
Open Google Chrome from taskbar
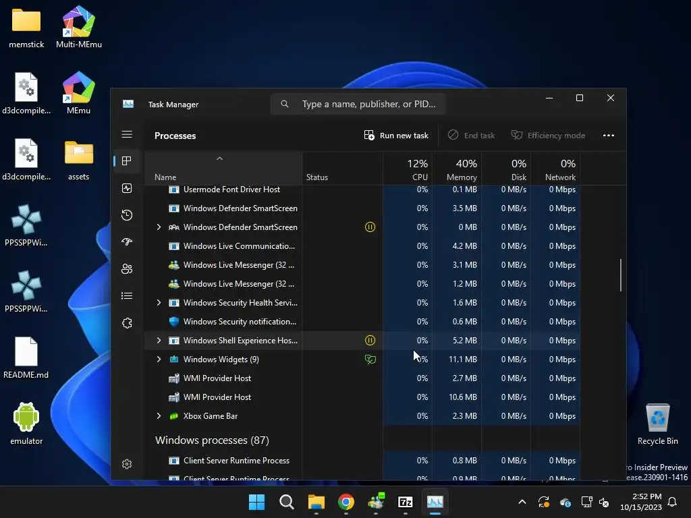tap(346, 502)
